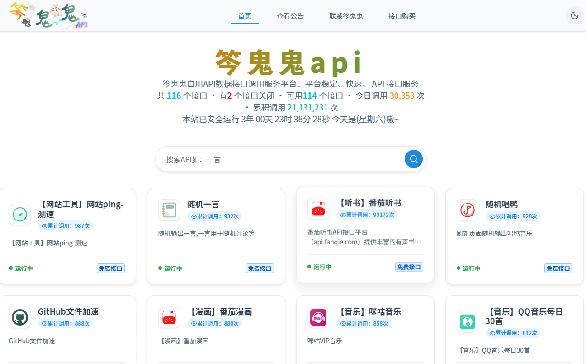This screenshot has height=364, width=586.
Task: Click the 累计调用：987次 badge
Action: (x=66, y=225)
